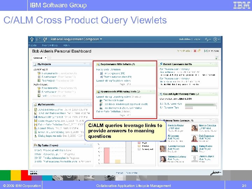This screenshot has height=189, width=252.
Task: Open the General tab dropdown arrow
Action: [45, 58]
